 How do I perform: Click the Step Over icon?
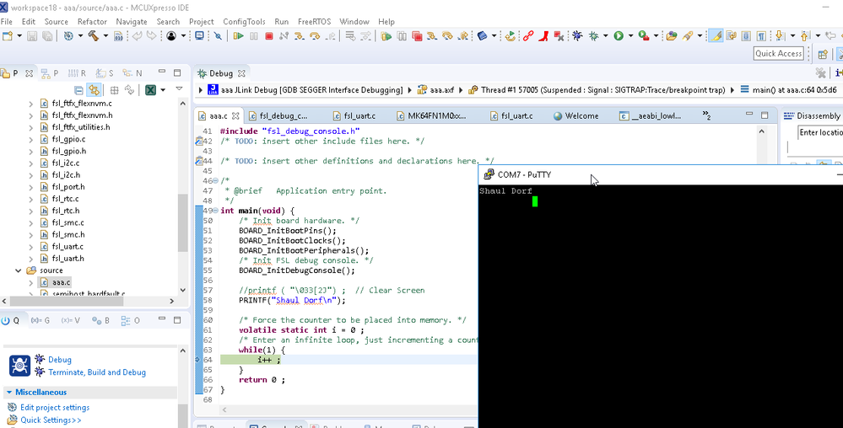[314, 36]
